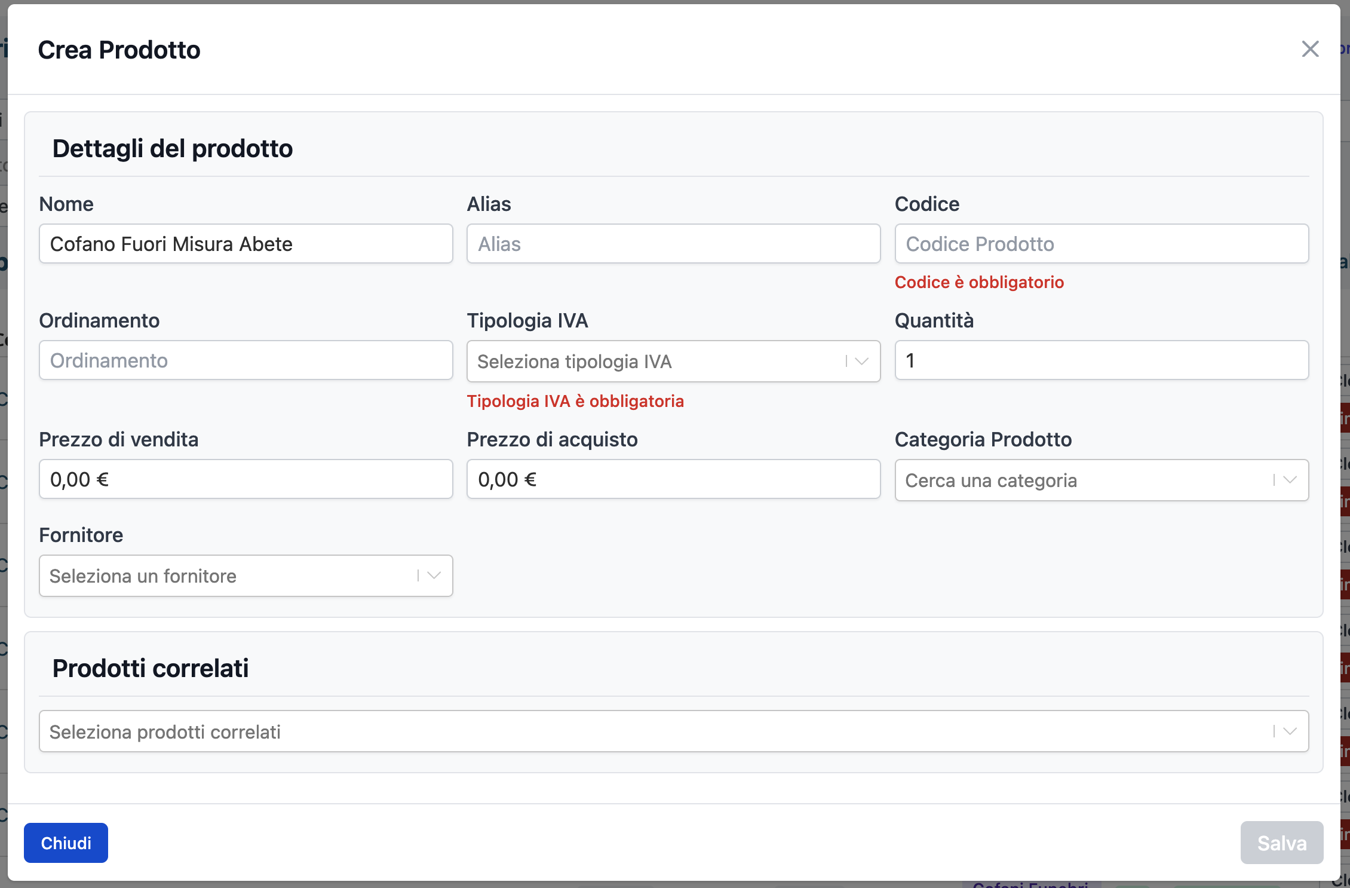Click the Ordinamento input field
Screen dimensions: 1350x888
click(246, 360)
